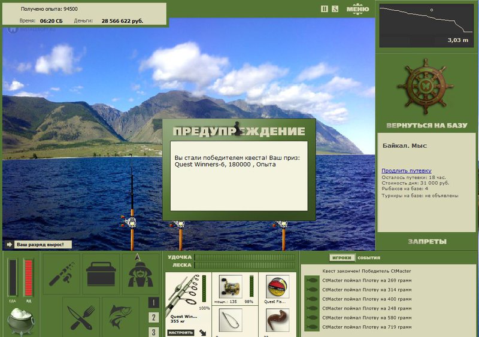479x337 pixels.
Task: Click the game time 06:20 СБ
Action: tap(51, 21)
